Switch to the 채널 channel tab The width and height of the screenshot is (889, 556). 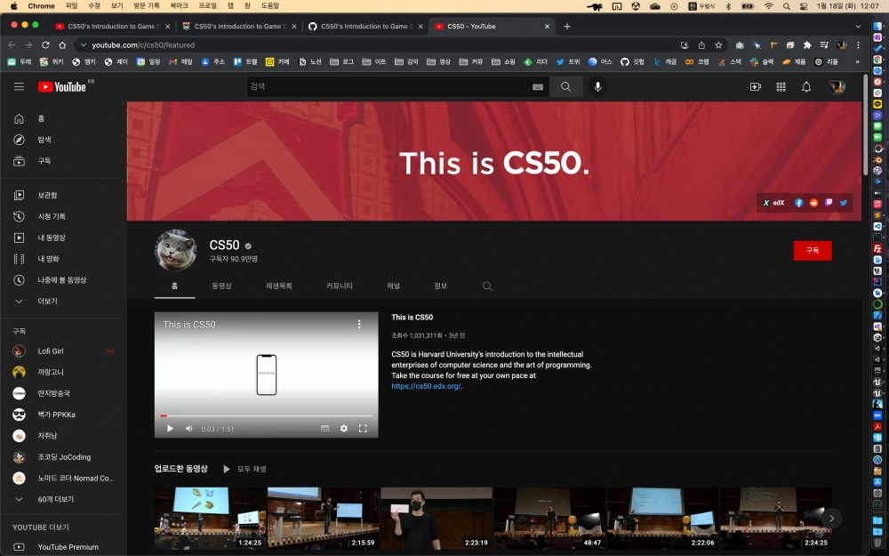(x=394, y=286)
